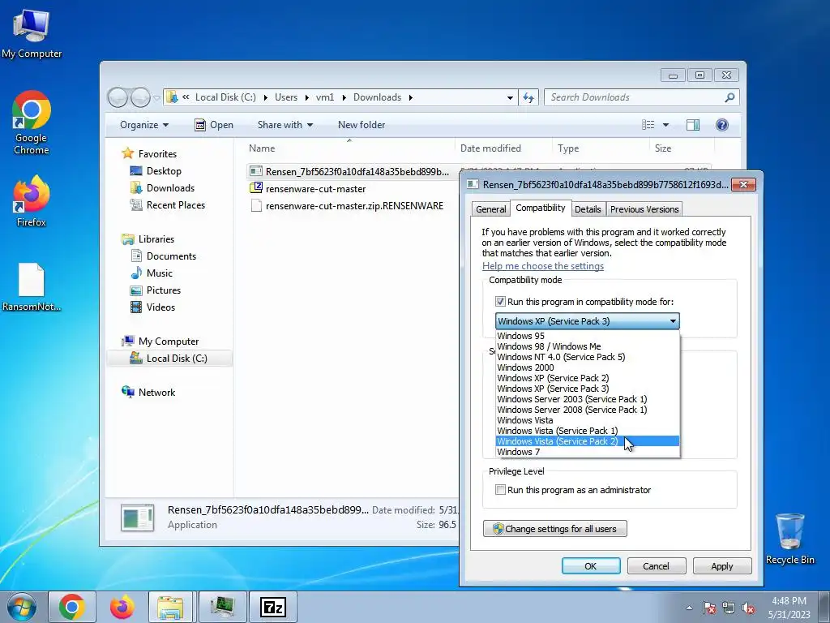
Task: Select the rensenware-cut-master archive icon
Action: point(256,187)
